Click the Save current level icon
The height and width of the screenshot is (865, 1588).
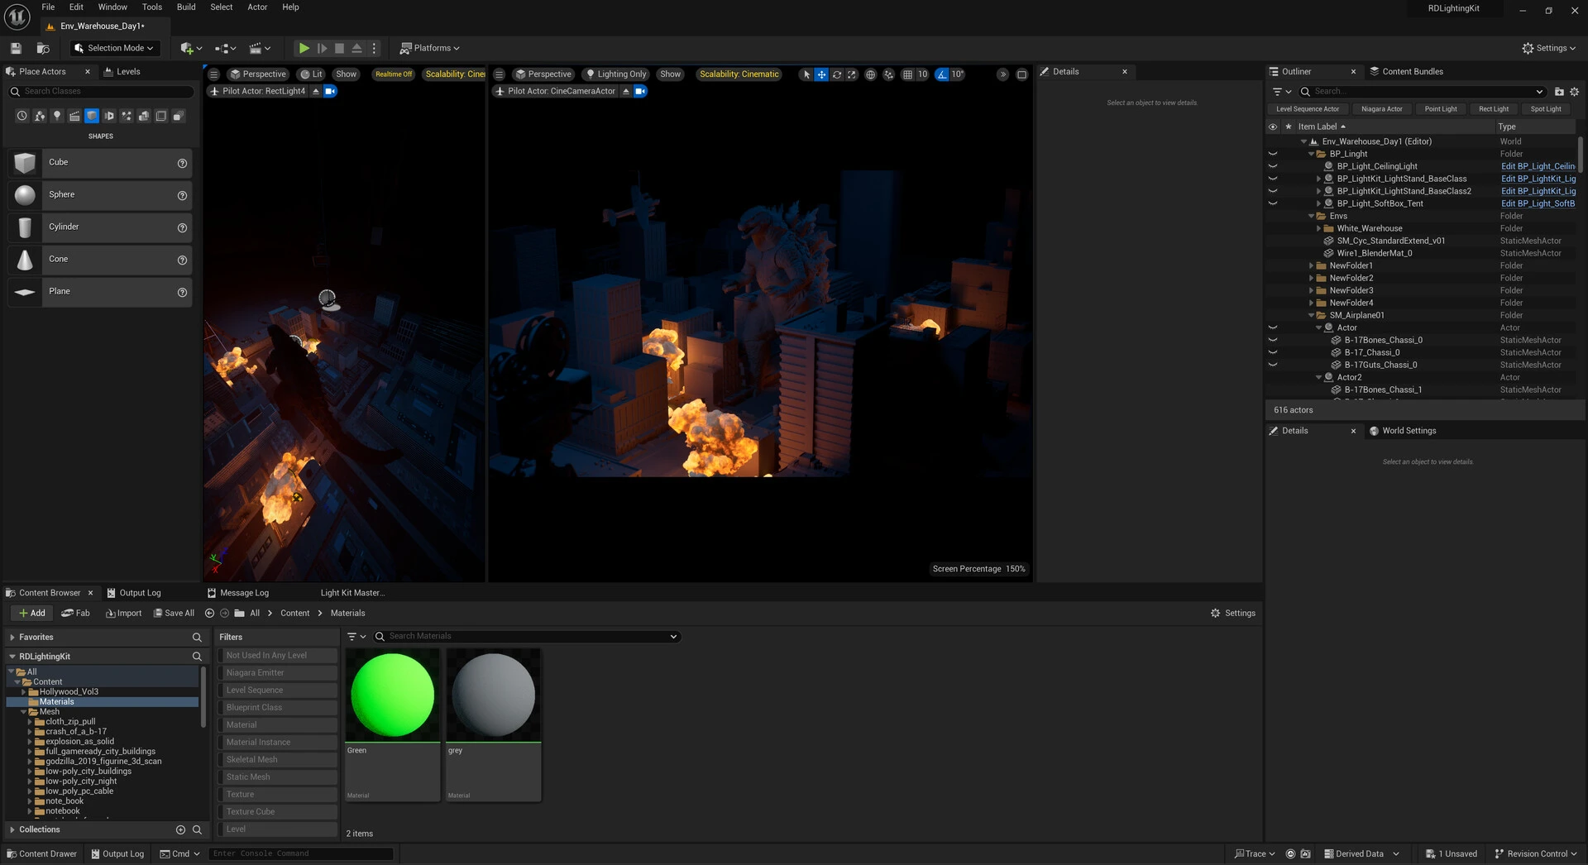pyautogui.click(x=16, y=48)
